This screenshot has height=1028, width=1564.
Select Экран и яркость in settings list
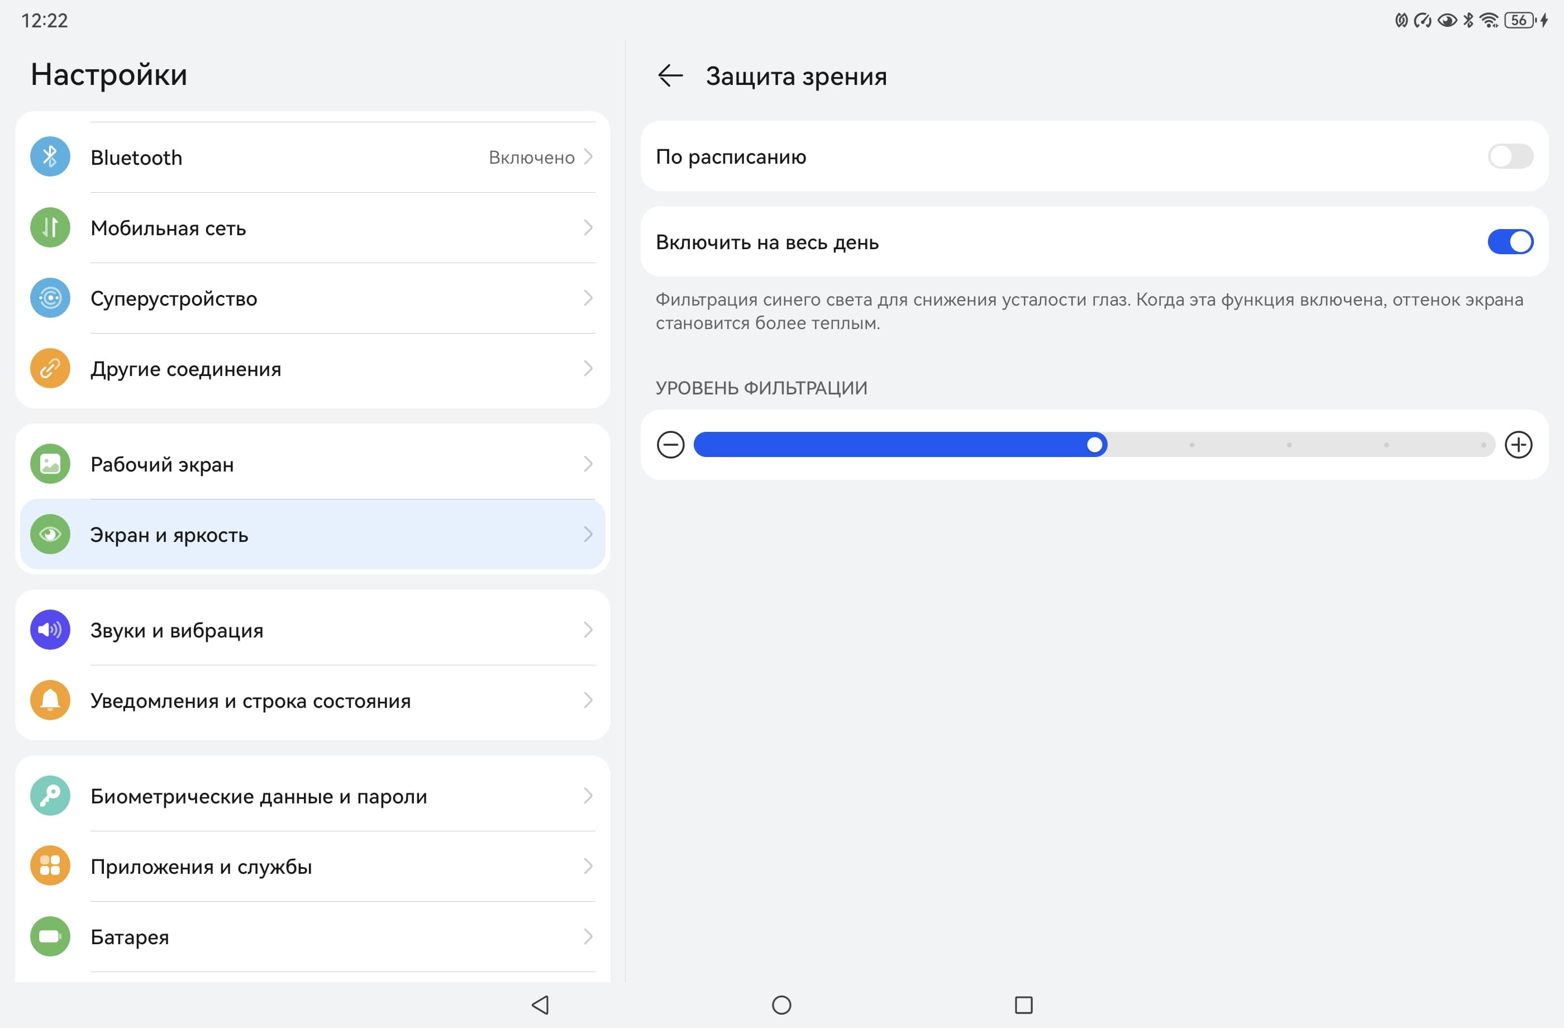(312, 534)
